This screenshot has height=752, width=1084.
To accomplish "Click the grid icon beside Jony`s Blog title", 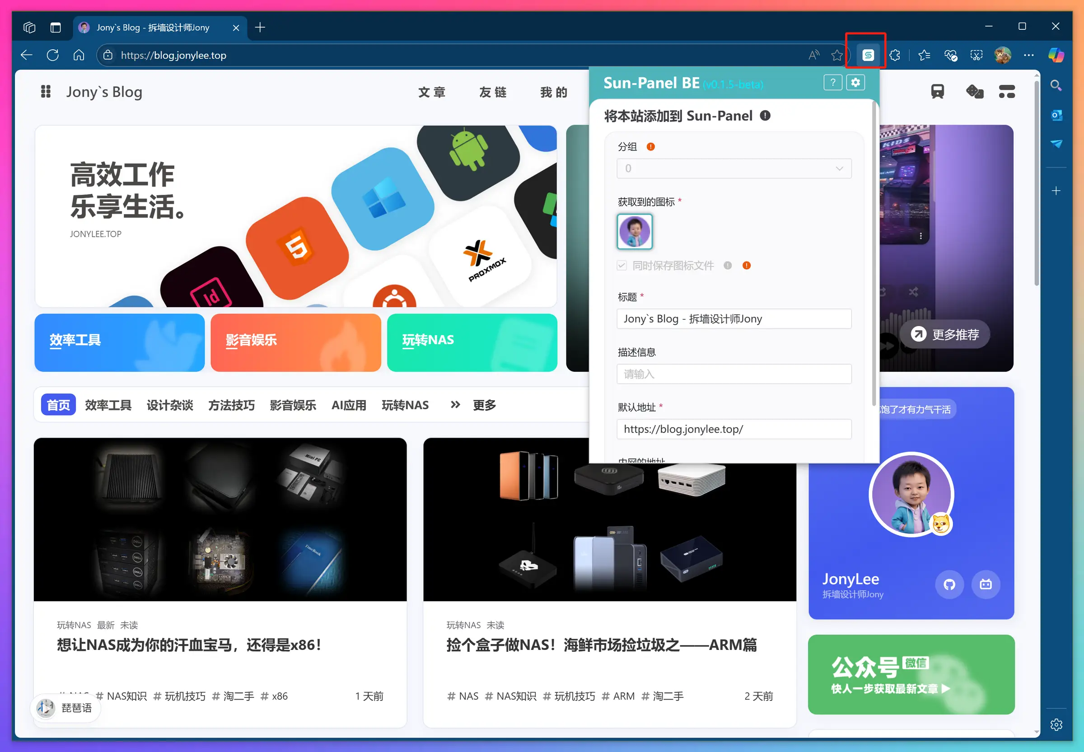I will 46,91.
